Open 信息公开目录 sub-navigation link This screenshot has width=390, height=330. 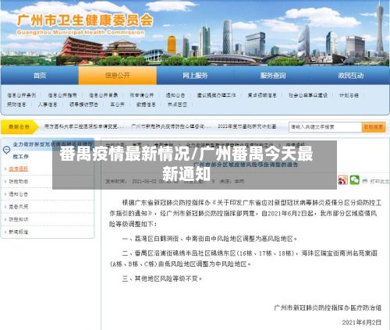tap(104, 95)
